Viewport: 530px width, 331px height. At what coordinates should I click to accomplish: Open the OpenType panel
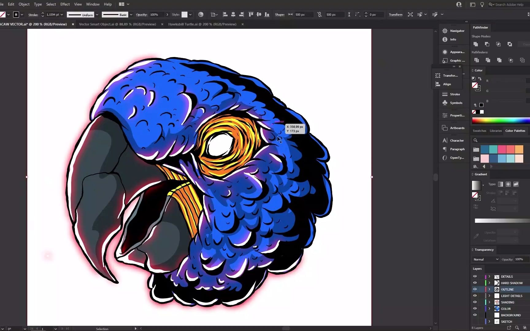453,158
